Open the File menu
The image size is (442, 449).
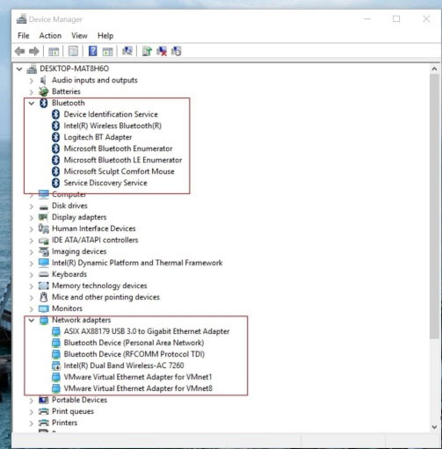[x=24, y=36]
